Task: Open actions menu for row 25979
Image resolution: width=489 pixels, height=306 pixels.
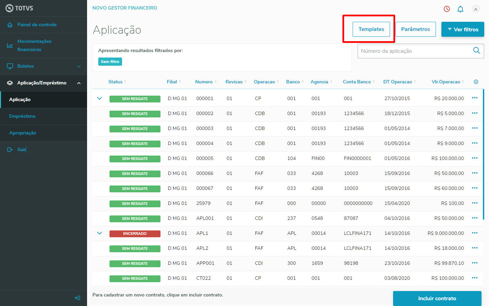Action: point(475,203)
